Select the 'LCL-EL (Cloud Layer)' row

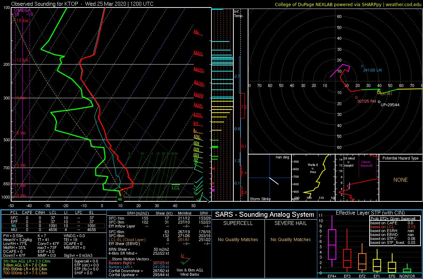(x=160, y=240)
